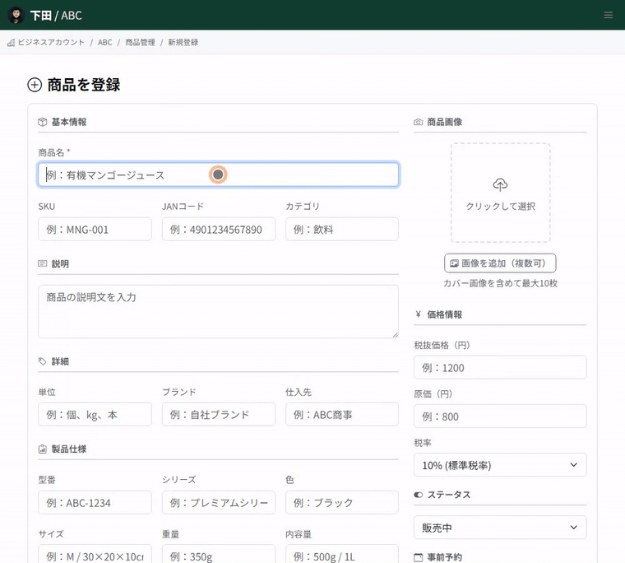The height and width of the screenshot is (563, 625).
Task: Click the 説明 textarea
Action: (x=219, y=312)
